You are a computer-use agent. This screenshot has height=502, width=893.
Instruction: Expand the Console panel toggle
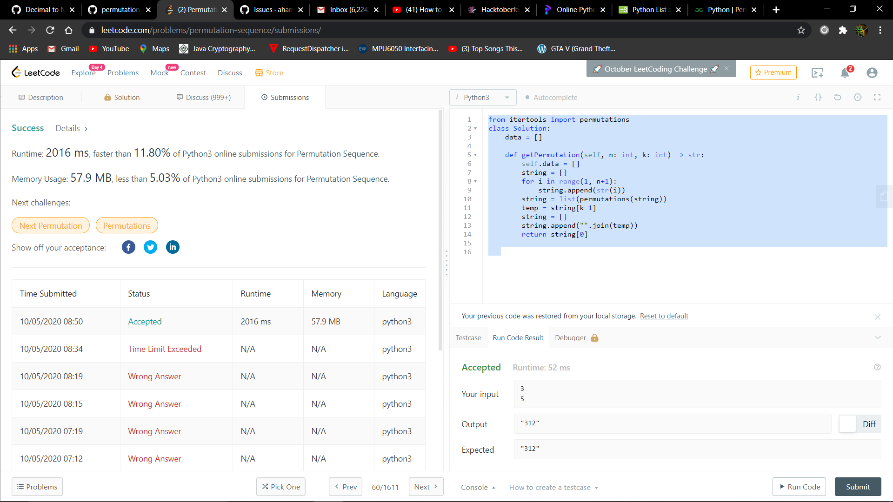click(478, 487)
